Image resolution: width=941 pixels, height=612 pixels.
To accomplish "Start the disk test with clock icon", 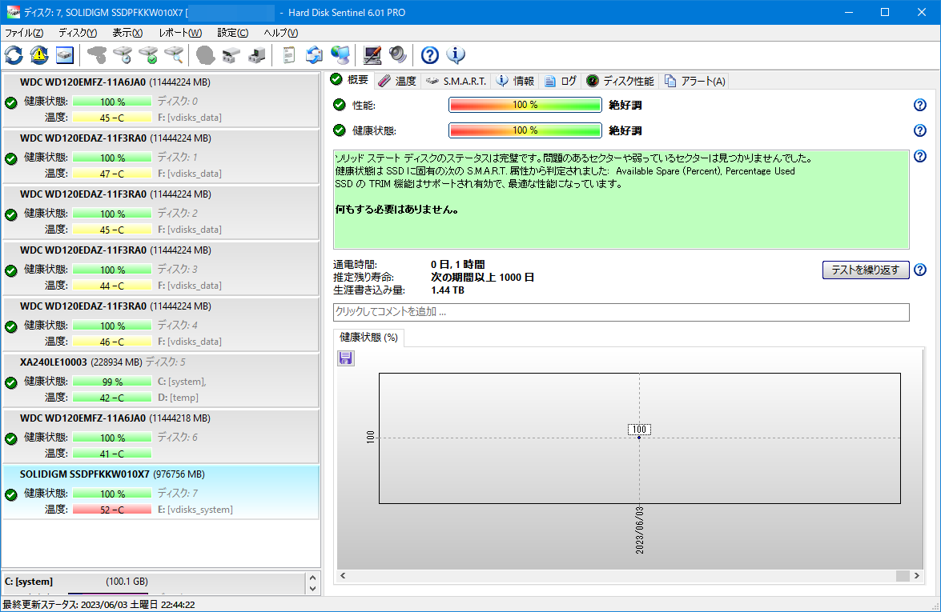I will click(x=123, y=55).
